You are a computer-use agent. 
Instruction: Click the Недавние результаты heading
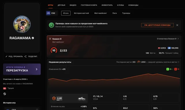[x=60, y=62]
